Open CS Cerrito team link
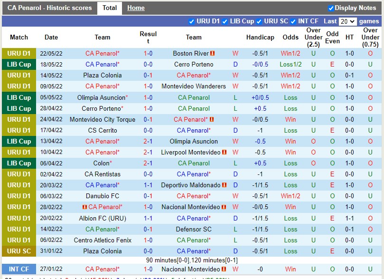Image resolution: width=384 pixels, height=279 pixels. pyautogui.click(x=103, y=130)
